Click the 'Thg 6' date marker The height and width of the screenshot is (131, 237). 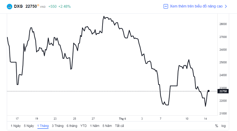[x=122, y=119]
